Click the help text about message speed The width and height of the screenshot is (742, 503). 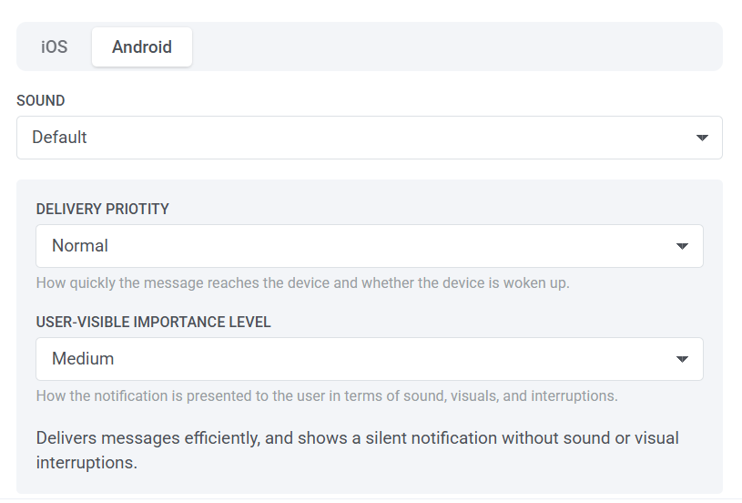(x=302, y=282)
